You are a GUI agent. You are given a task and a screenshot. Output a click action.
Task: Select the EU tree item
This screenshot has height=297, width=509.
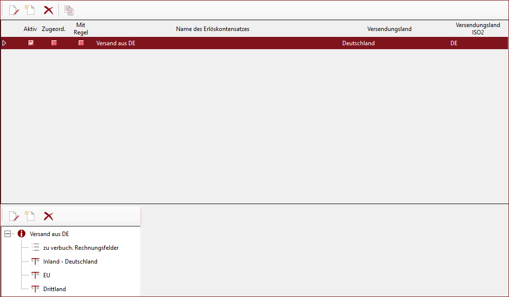point(47,275)
